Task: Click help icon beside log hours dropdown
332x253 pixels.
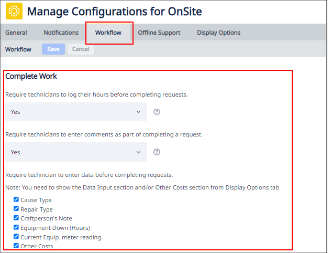Action: coord(157,112)
